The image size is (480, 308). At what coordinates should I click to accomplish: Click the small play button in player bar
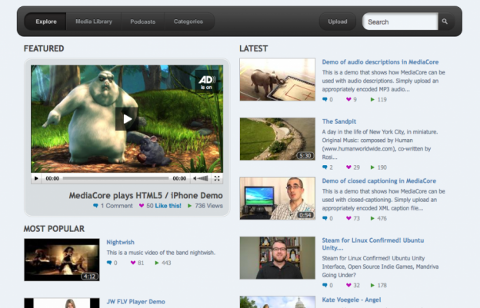point(36,178)
